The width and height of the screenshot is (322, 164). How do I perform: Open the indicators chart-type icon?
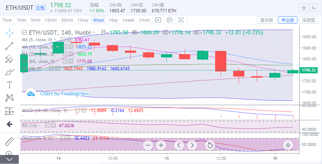(x=158, y=20)
